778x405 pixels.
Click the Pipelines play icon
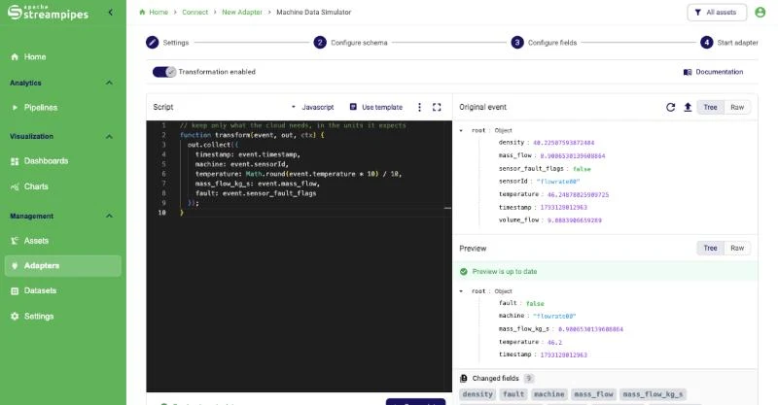15,108
